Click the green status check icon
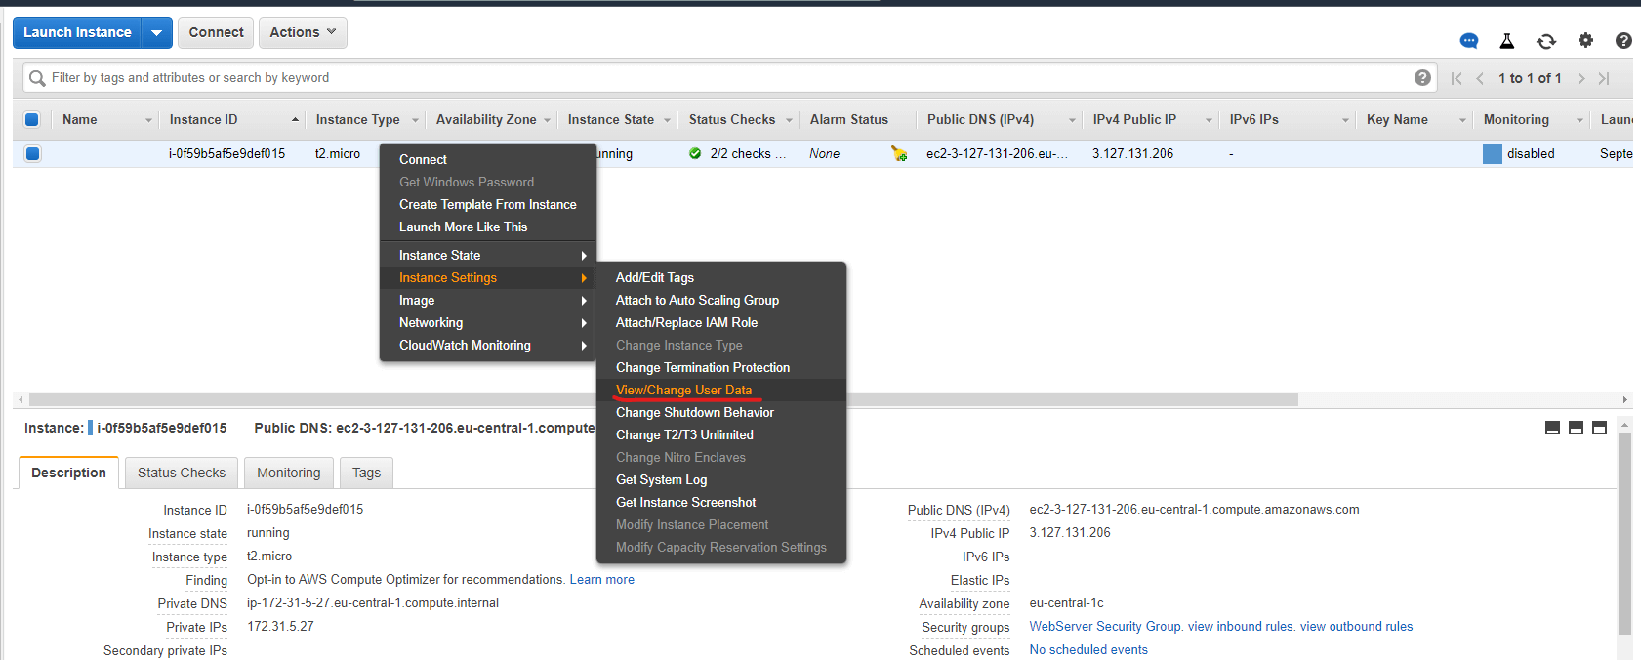1641x660 pixels. [695, 153]
